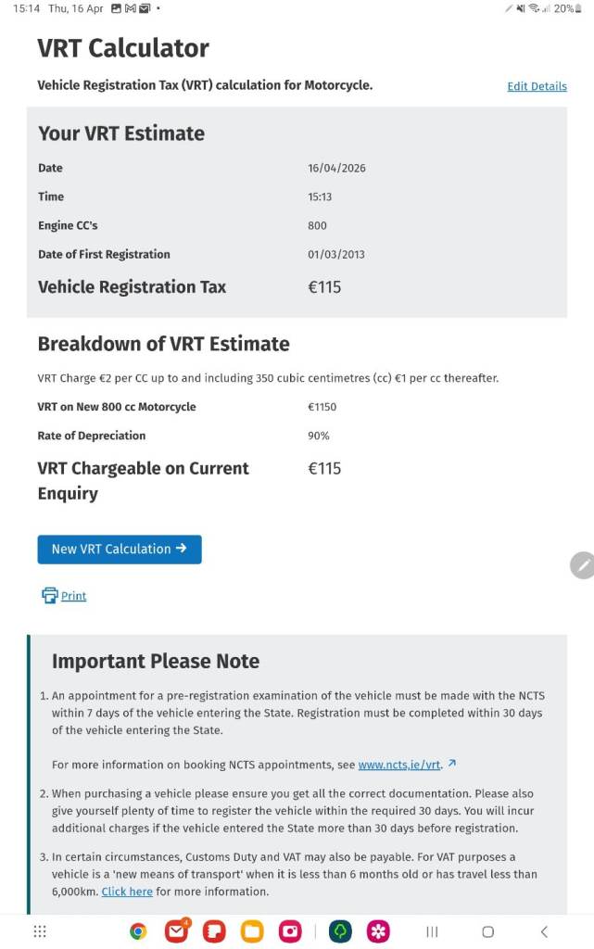
Task: Click the printer icon beside Print
Action: [x=49, y=596]
